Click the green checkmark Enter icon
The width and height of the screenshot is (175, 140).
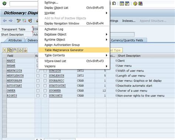[x=4, y=3]
